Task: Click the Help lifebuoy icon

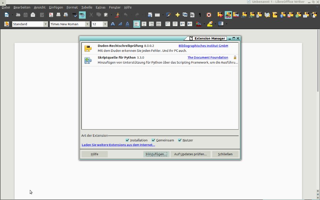Action: (x=209, y=15)
